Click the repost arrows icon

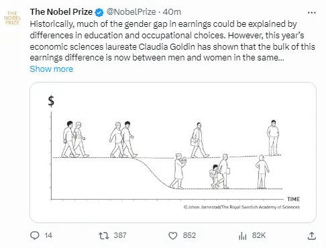click(104, 236)
